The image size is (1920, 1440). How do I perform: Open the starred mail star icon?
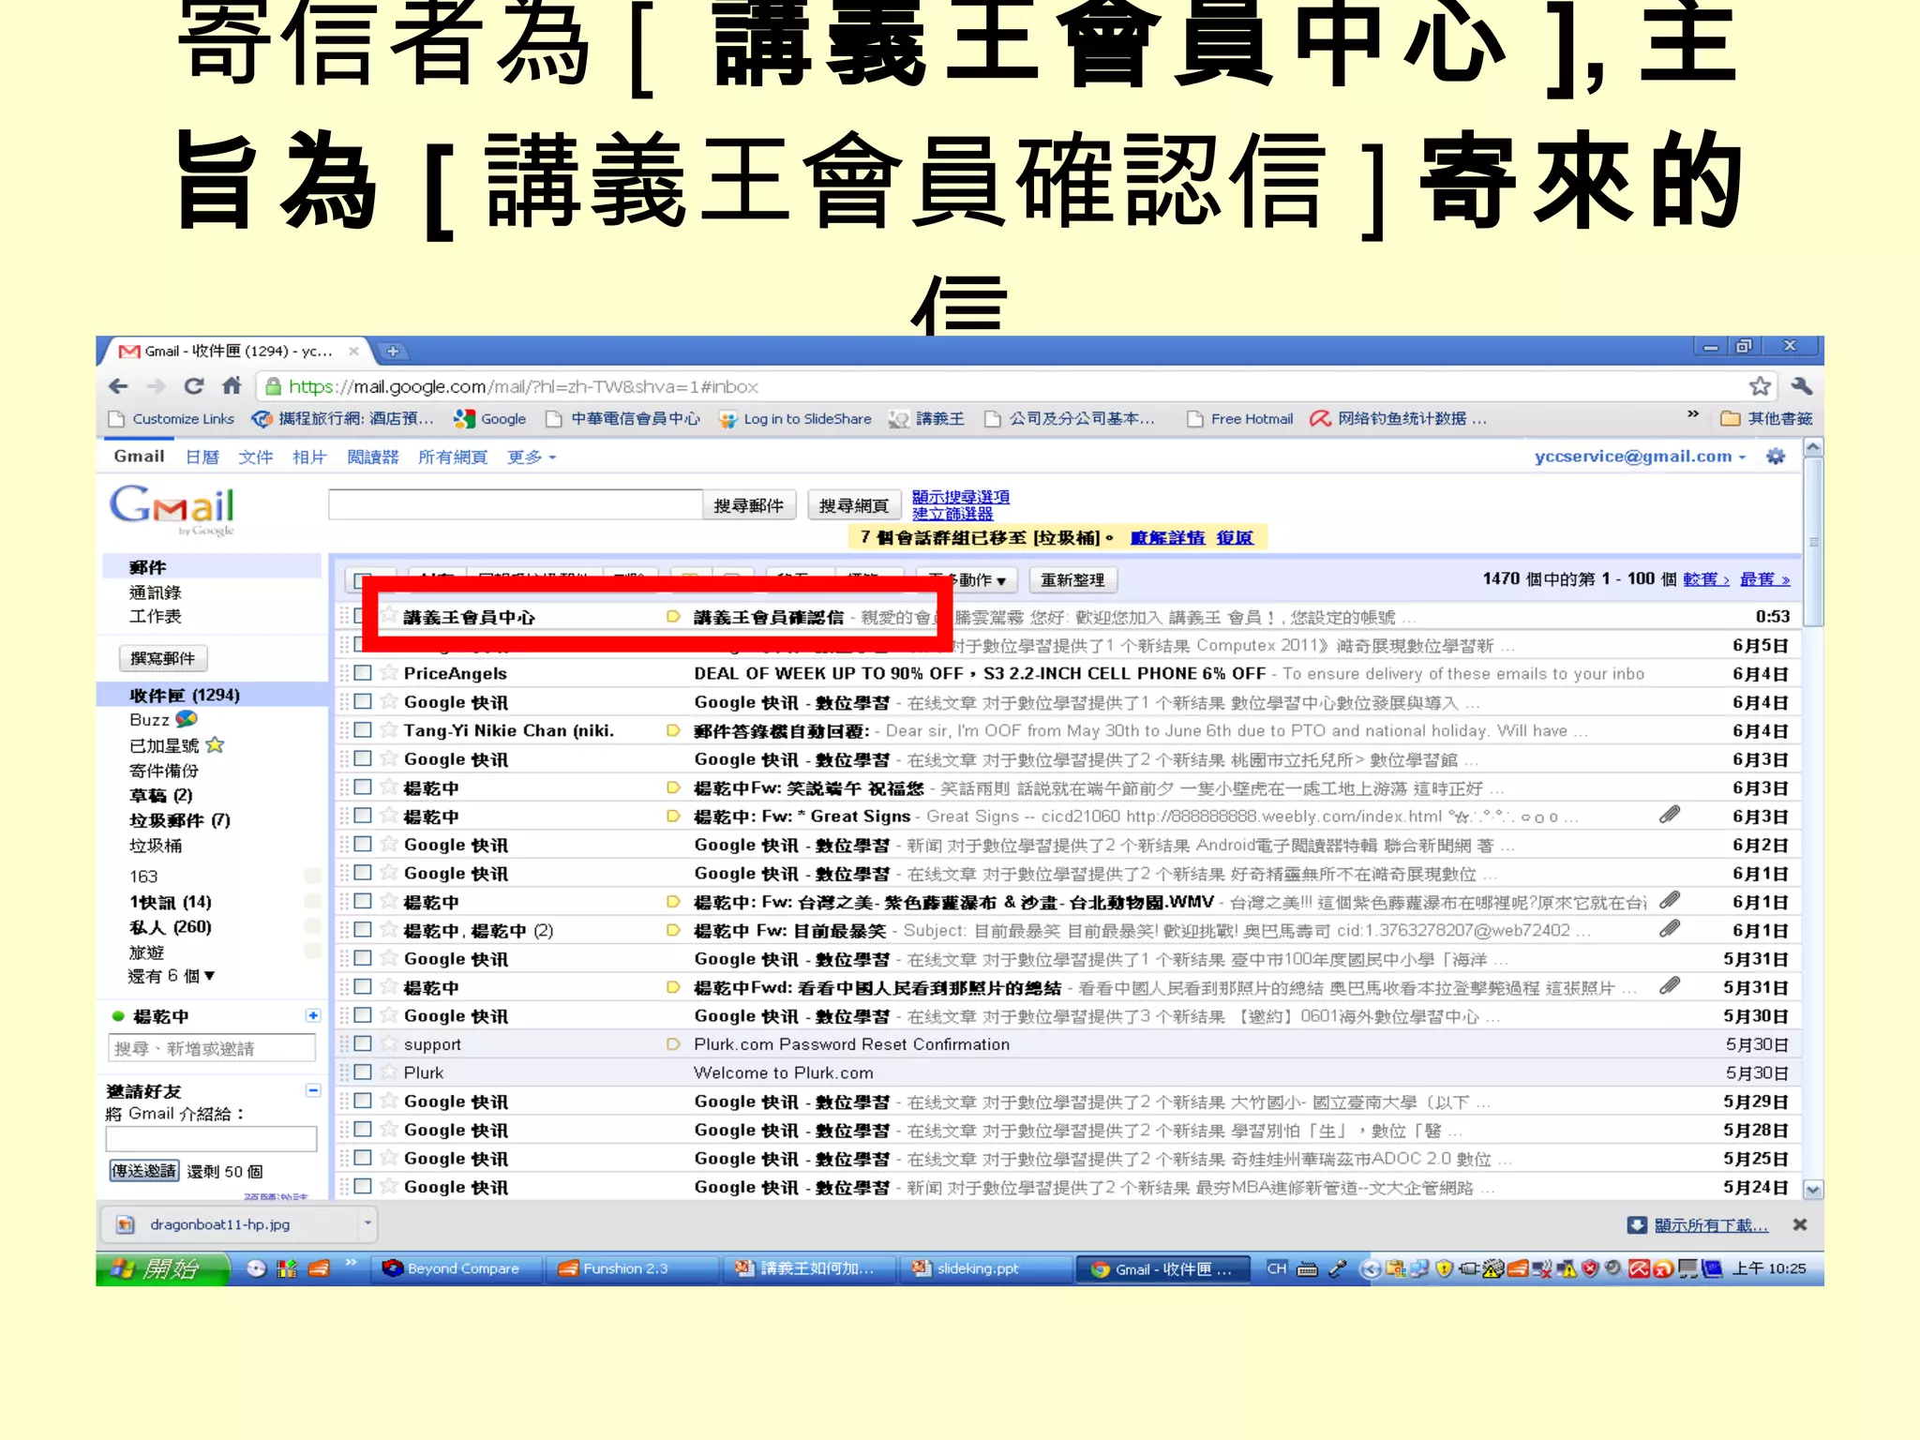click(x=215, y=745)
